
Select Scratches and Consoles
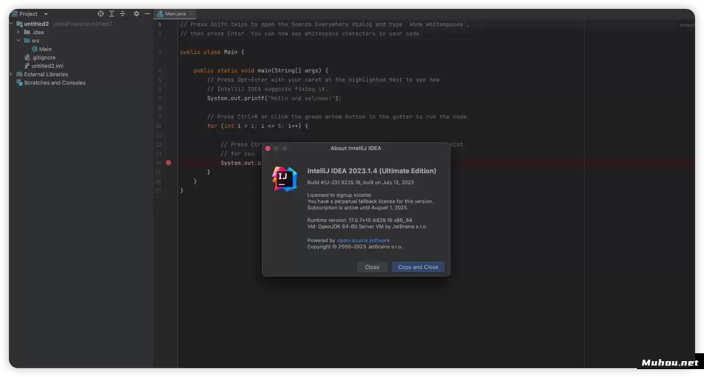tap(55, 83)
